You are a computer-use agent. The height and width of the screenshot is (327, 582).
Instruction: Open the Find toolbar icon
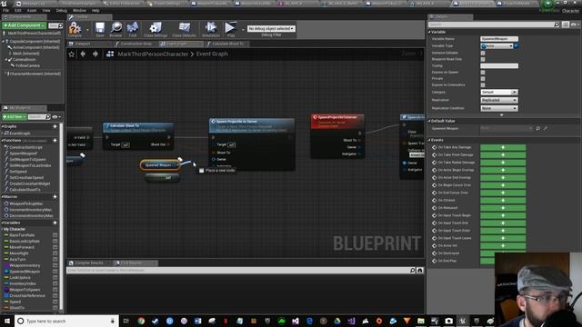(x=132, y=28)
